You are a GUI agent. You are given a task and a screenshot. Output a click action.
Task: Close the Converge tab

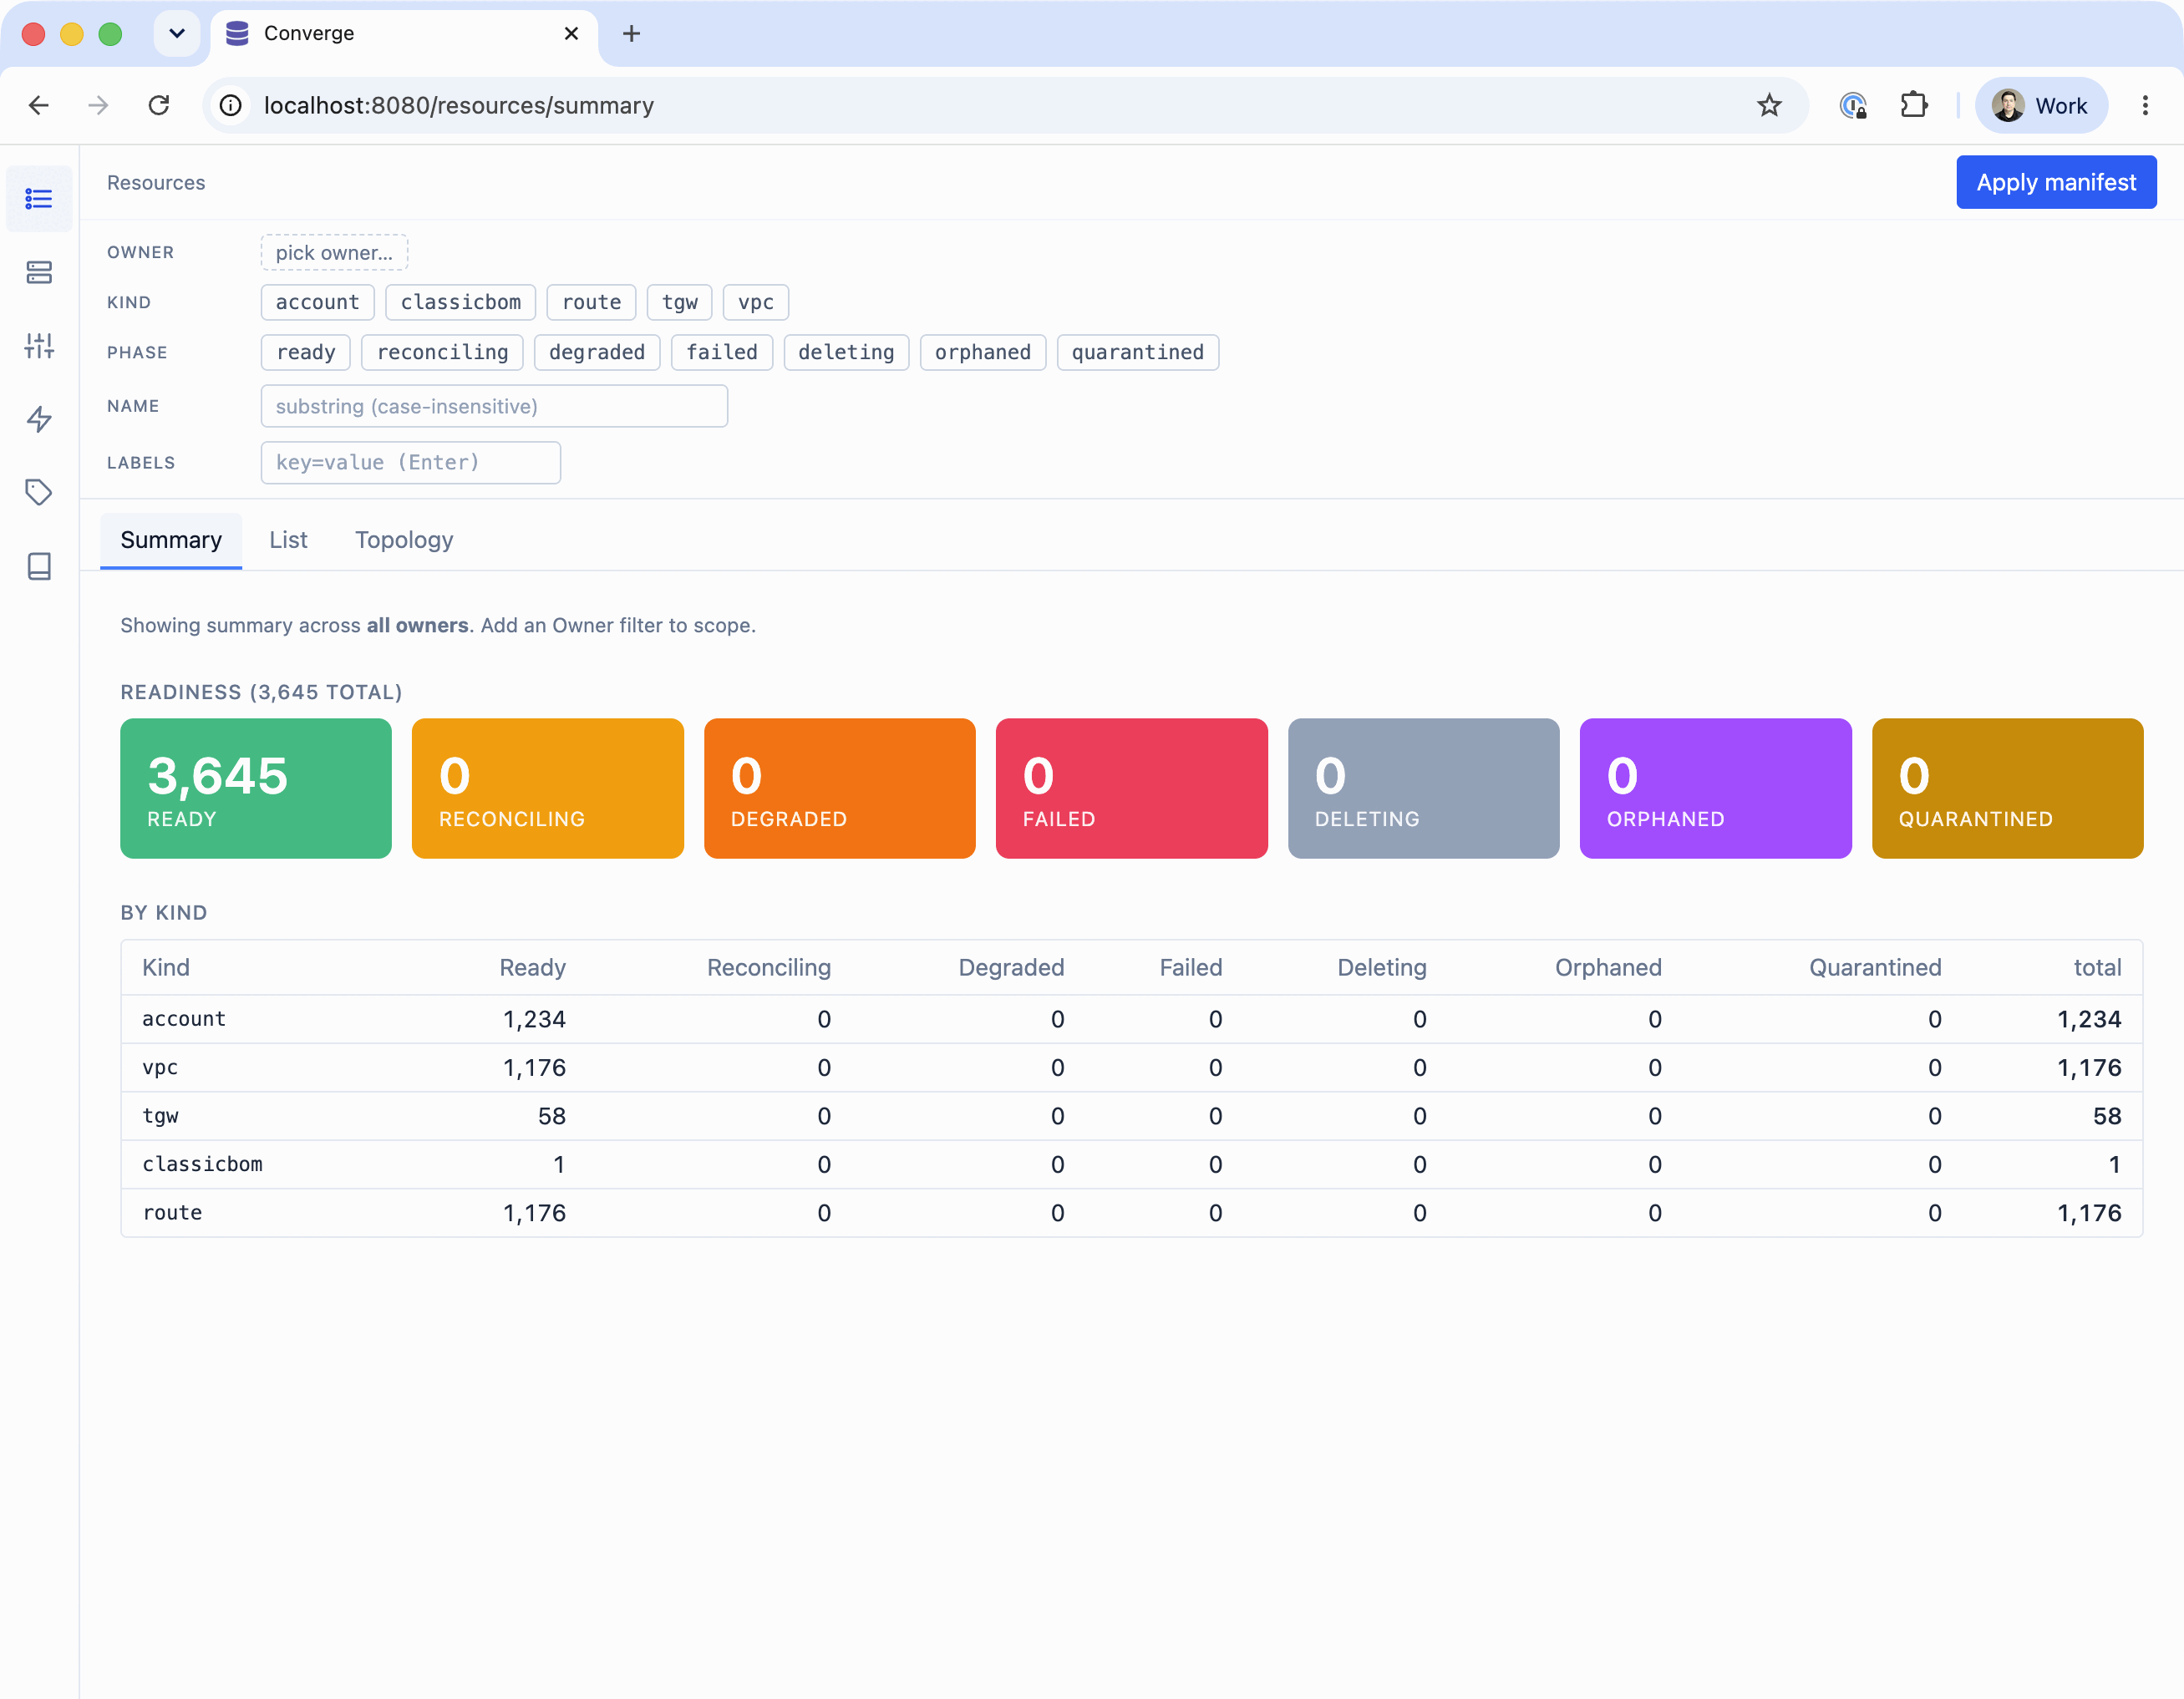pos(571,33)
